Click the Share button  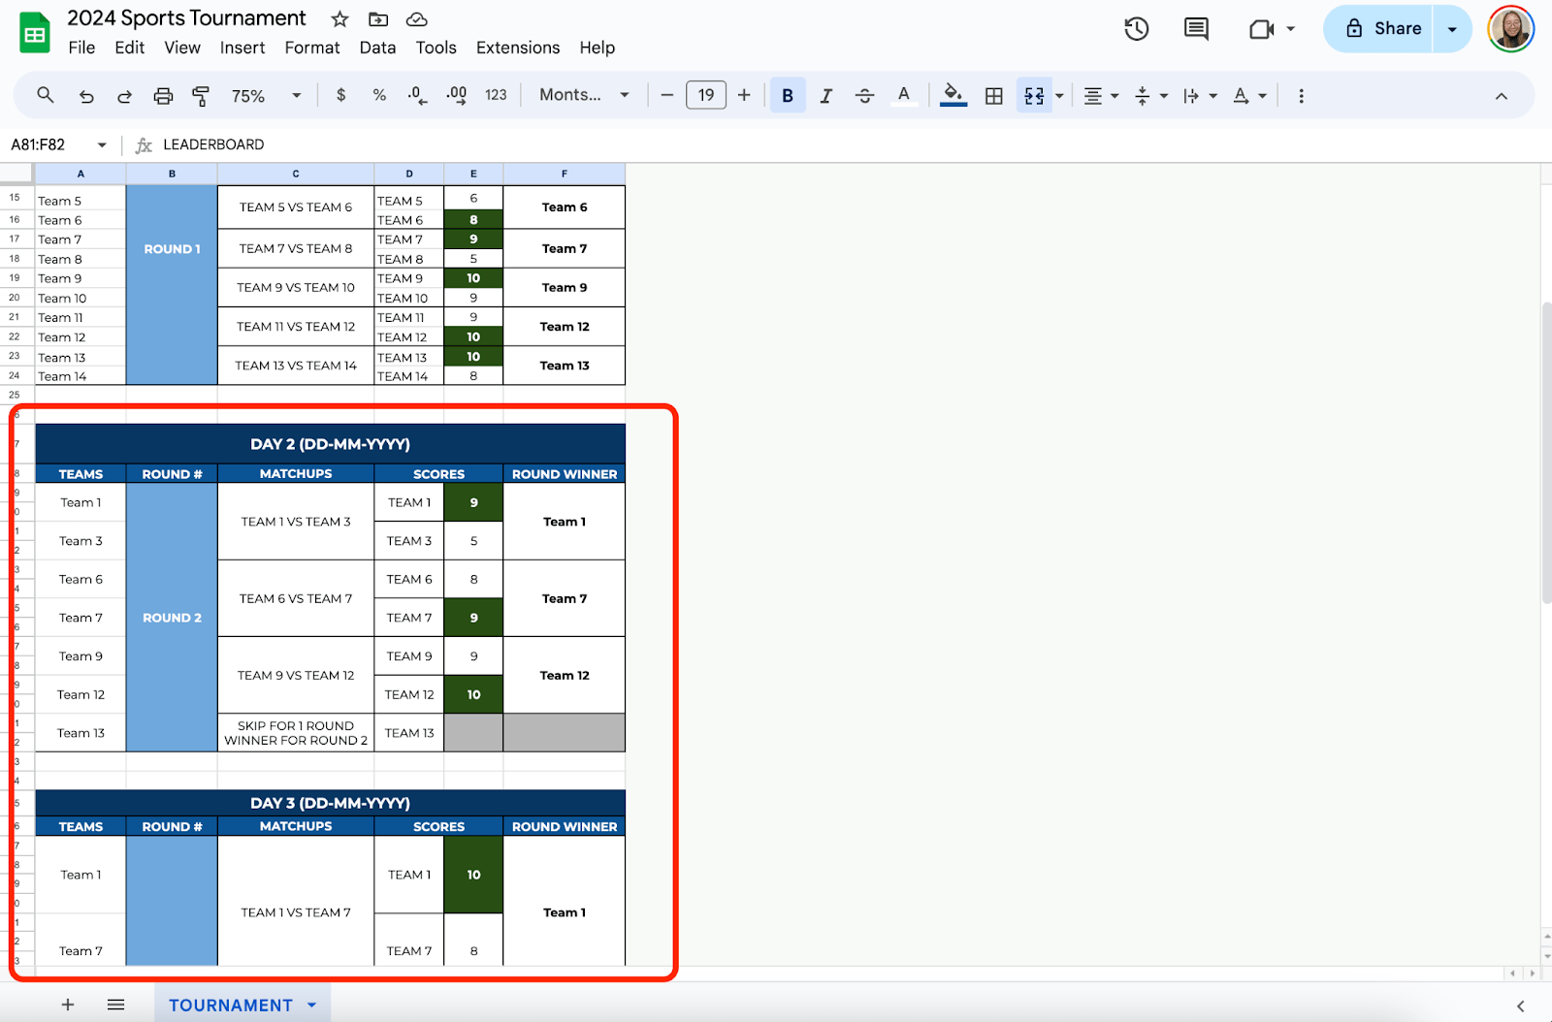pos(1382,29)
